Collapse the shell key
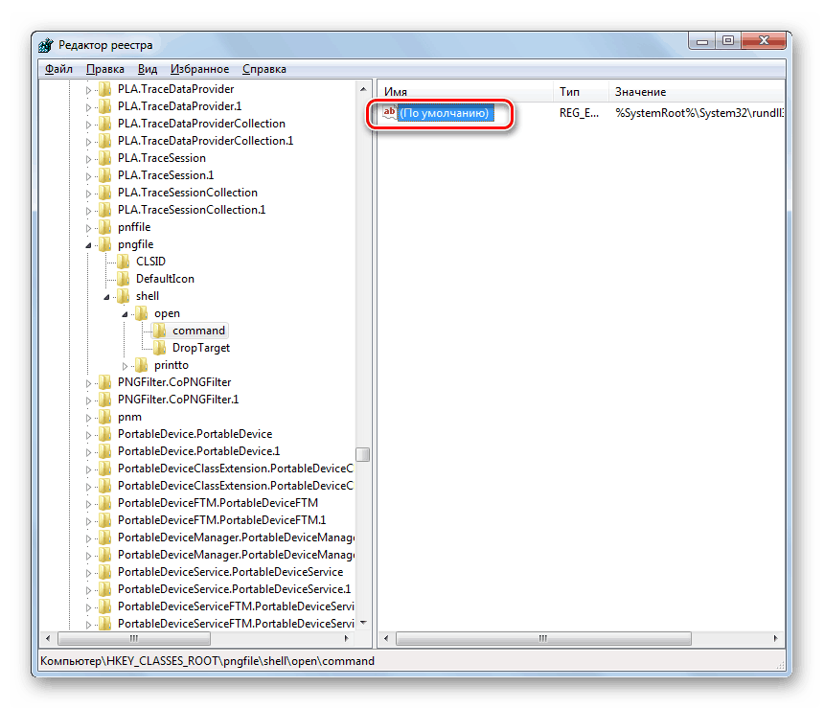 tap(107, 295)
